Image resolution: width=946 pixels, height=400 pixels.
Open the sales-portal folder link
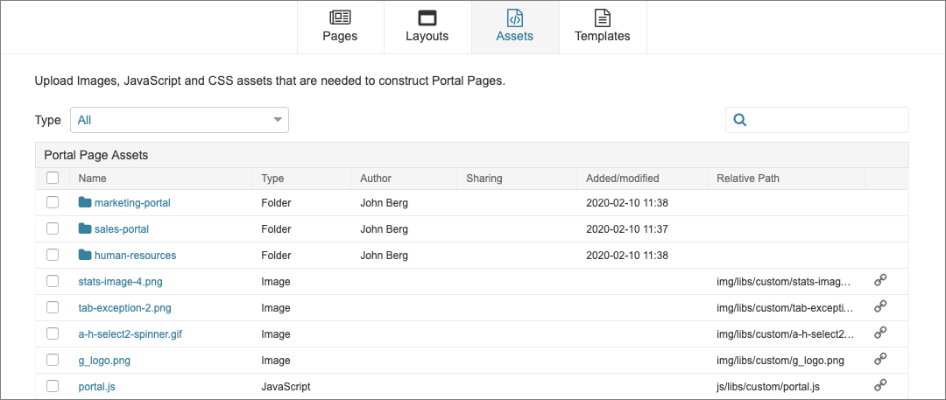[121, 229]
